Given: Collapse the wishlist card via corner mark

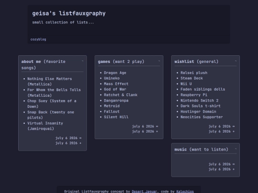Looking at the screenshot, I should pyautogui.click(x=236, y=61).
